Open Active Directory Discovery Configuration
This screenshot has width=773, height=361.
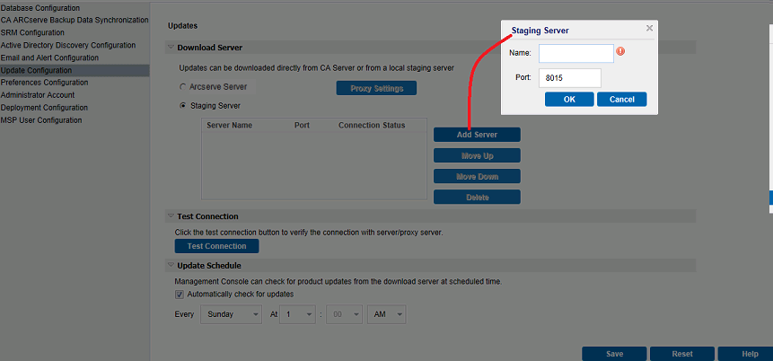click(x=68, y=45)
